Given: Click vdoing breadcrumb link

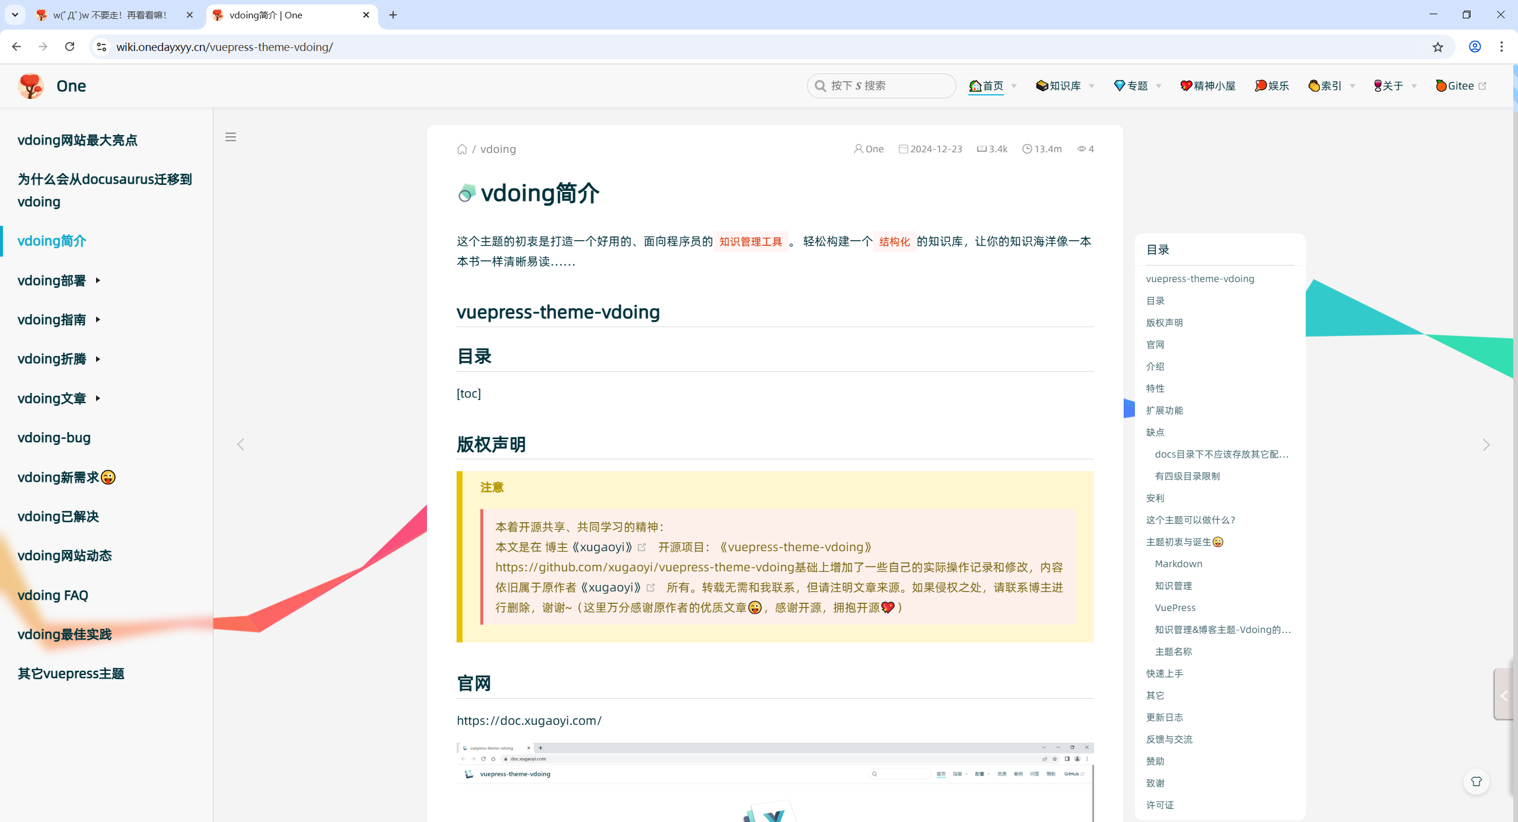Looking at the screenshot, I should (x=498, y=149).
